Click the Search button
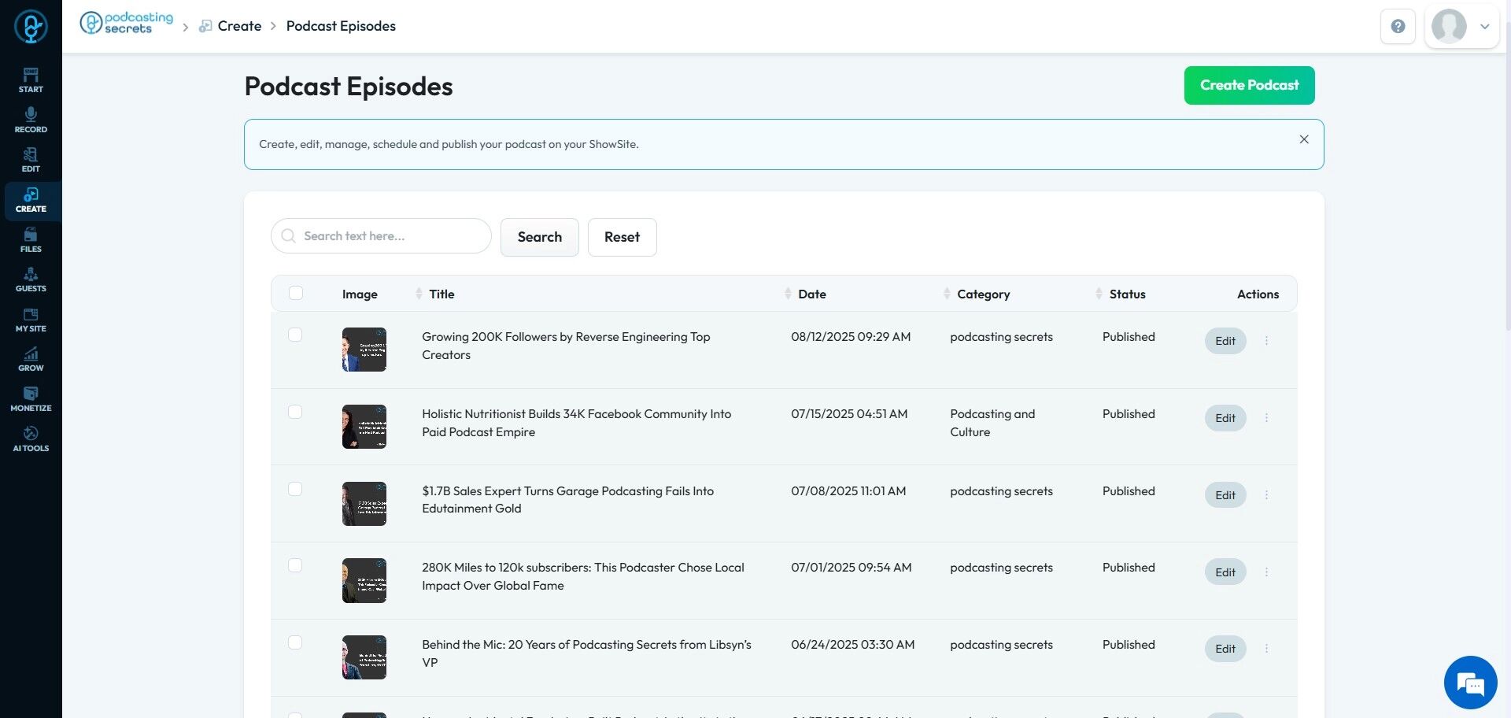Viewport: 1511px width, 718px height. 540,237
